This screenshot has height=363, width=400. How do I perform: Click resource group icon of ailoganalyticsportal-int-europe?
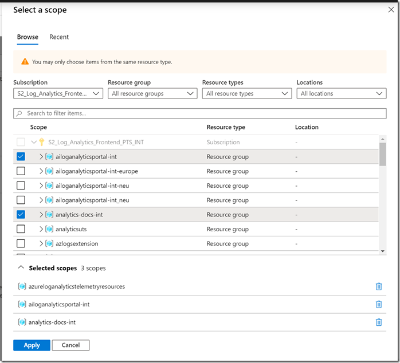(49, 171)
